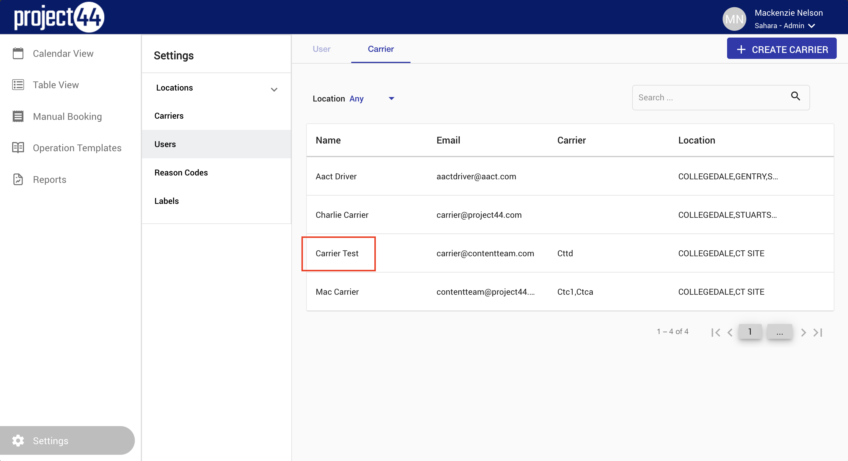Go to previous page arrow
The image size is (848, 461).
pos(730,333)
